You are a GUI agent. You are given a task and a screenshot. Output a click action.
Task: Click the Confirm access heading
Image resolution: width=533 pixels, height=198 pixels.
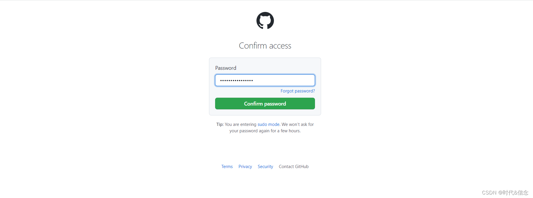265,46
